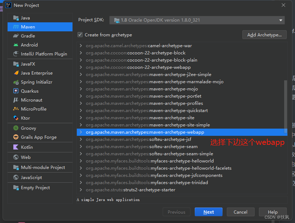Select cocoon-22-archetype-block-plain row

(182, 60)
